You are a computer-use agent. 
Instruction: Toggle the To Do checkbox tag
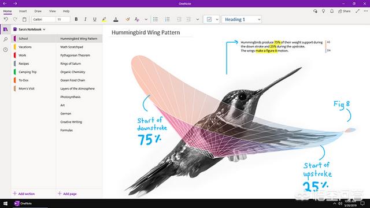click(x=209, y=19)
